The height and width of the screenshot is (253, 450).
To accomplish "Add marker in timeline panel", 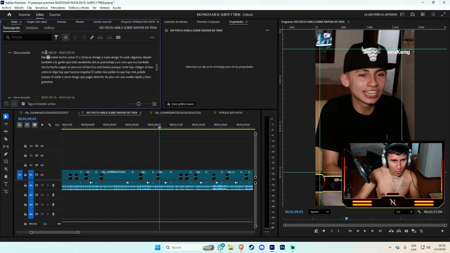I will pos(42,125).
